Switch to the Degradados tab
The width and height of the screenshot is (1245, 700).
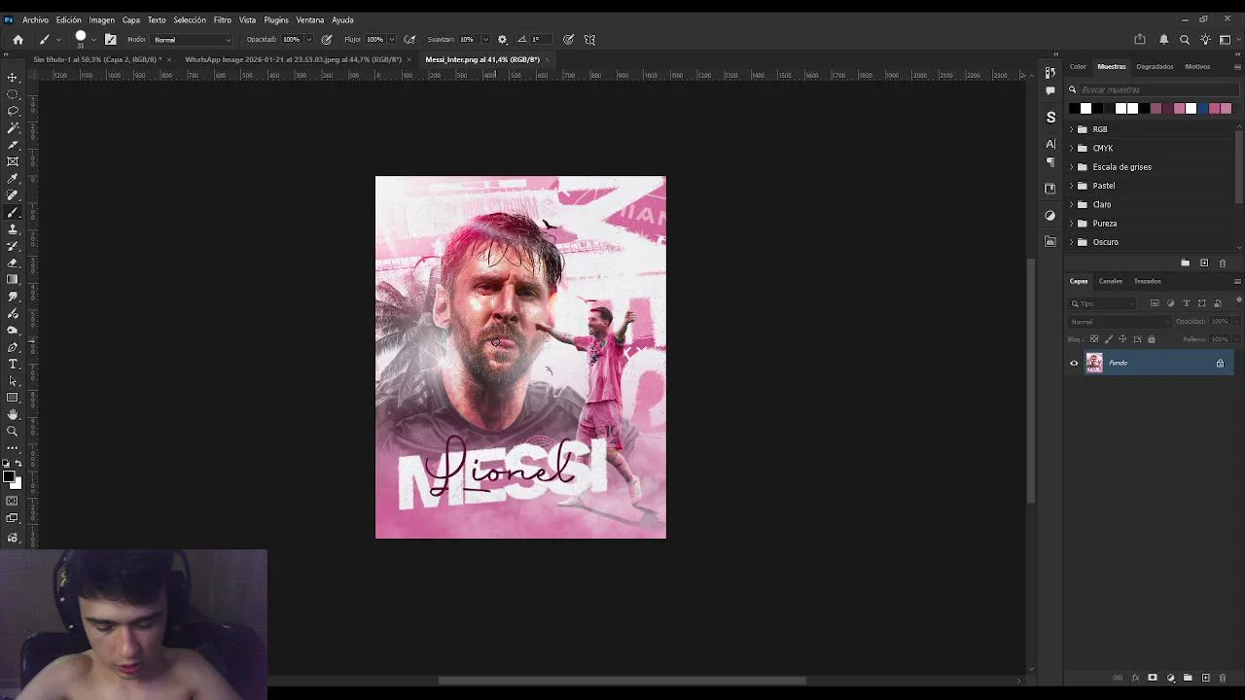(x=1155, y=66)
